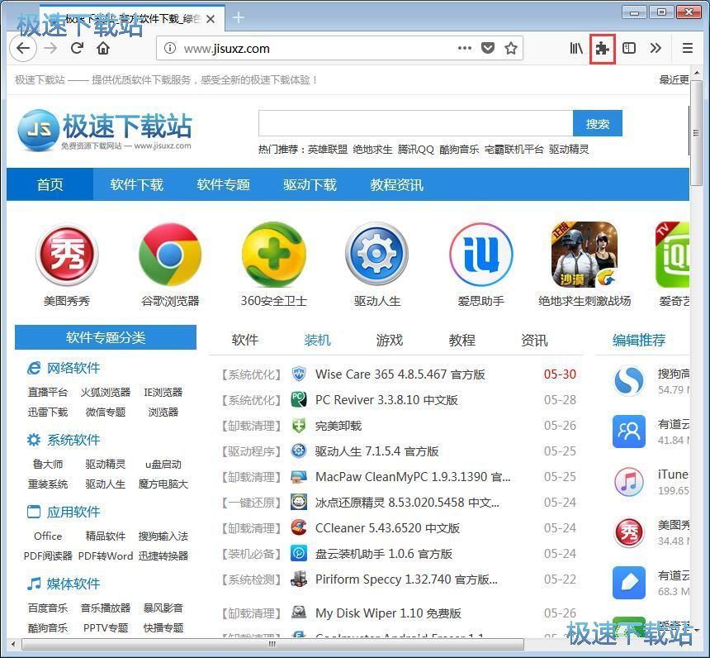Open Piriform Speccy 1.32.740 entry

407,579
